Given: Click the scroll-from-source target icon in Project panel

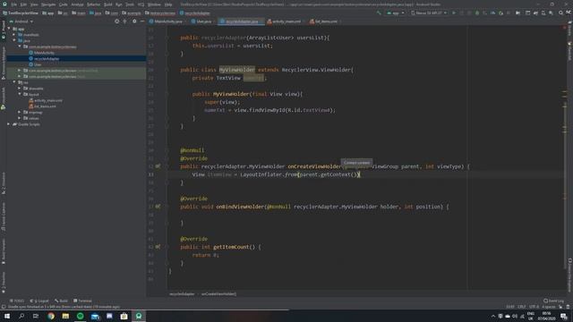Looking at the screenshot, I should [116, 21].
